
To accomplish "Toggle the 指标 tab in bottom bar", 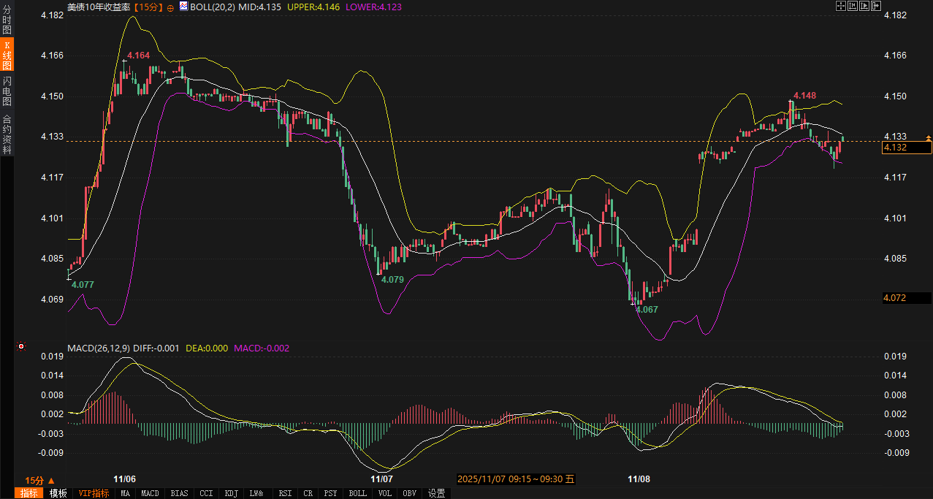I will (30, 493).
